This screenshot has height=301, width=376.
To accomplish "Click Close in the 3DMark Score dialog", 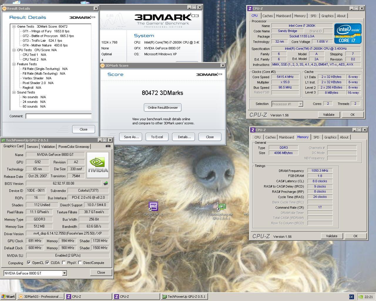I will point(210,137).
